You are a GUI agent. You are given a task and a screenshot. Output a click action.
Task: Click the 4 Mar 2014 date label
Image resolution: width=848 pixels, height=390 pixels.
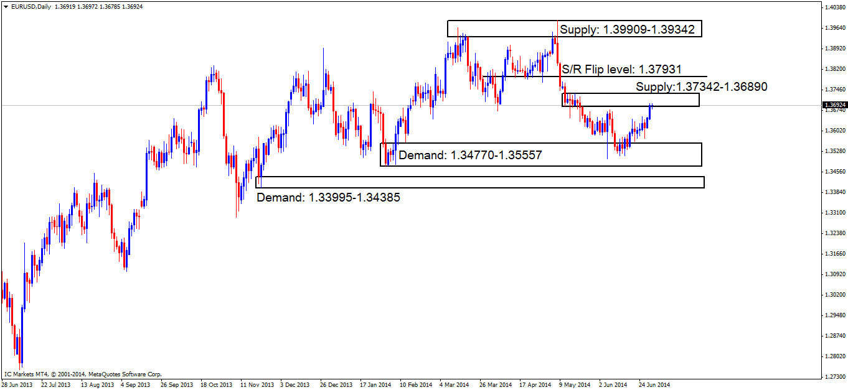coord(455,385)
